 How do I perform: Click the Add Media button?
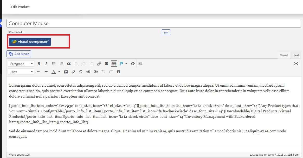click(19, 54)
